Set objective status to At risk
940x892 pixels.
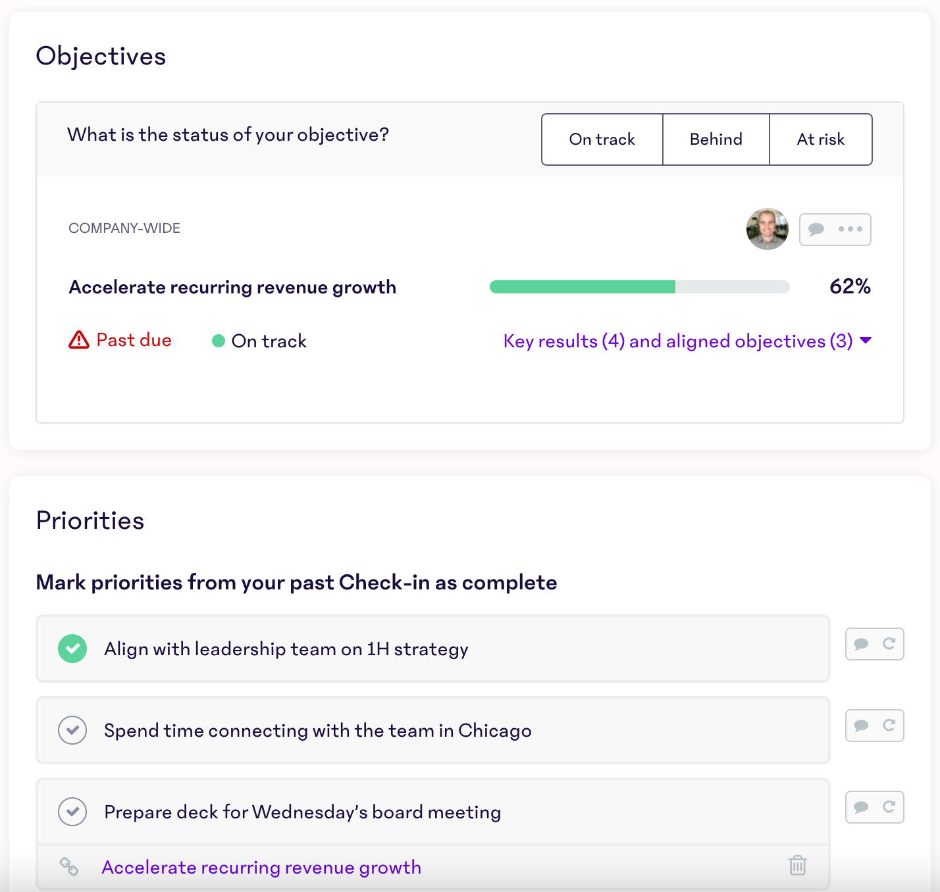point(820,139)
